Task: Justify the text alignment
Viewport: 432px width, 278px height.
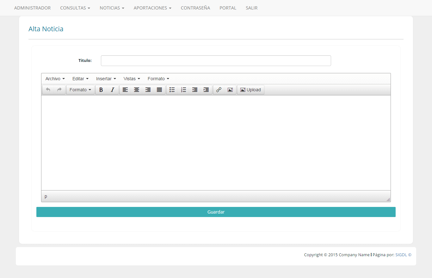Action: [159, 90]
